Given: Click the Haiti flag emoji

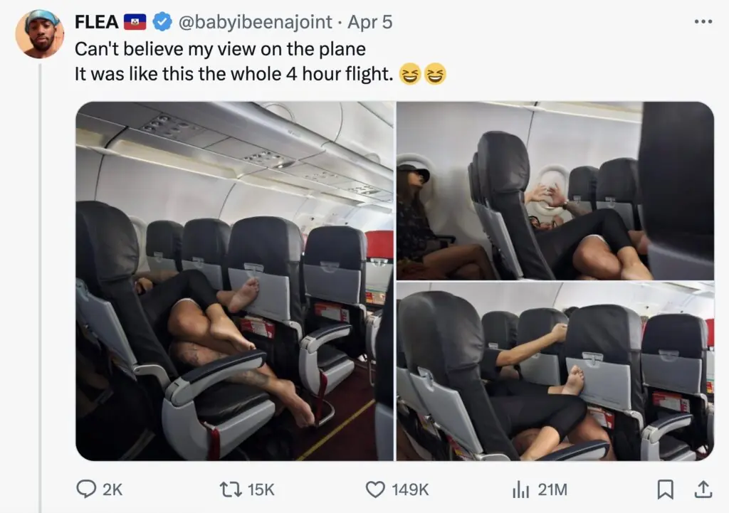Looking at the screenshot, I should pos(135,22).
